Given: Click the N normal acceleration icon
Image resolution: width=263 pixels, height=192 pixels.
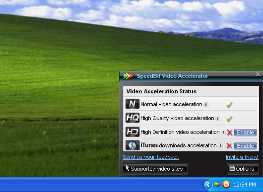Looking at the screenshot, I should click(132, 104).
